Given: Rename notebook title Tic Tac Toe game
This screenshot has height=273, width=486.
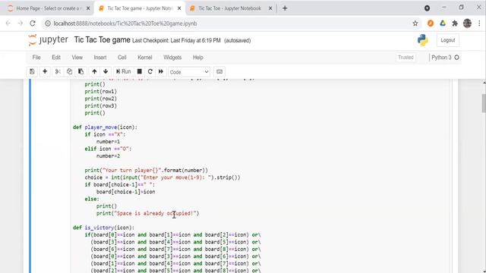Looking at the screenshot, I should [x=102, y=40].
